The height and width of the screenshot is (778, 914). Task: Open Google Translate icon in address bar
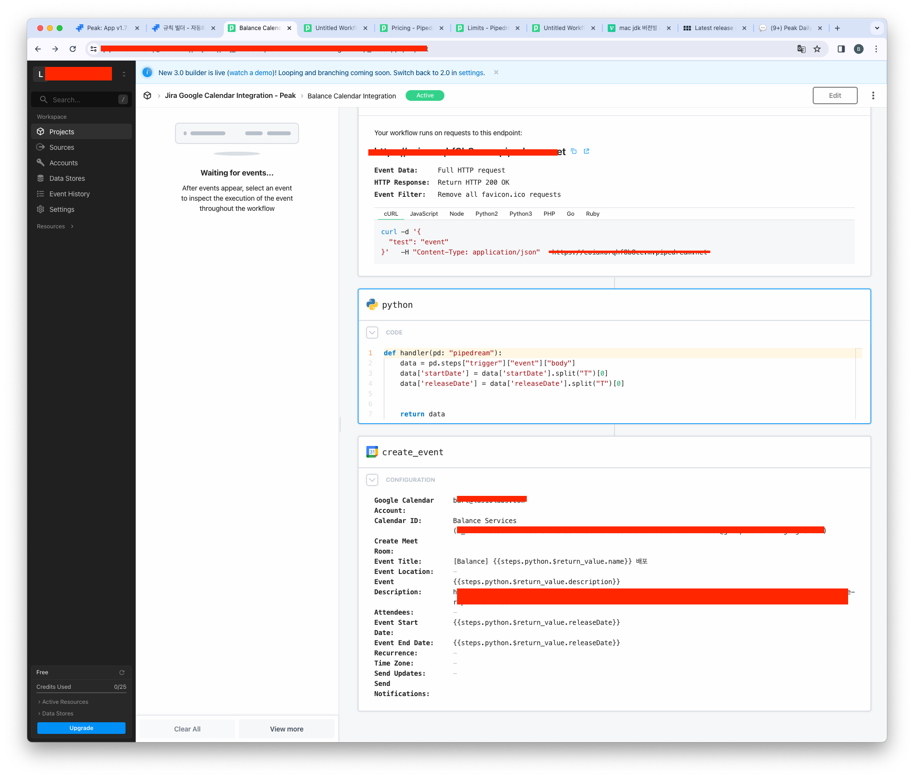[x=802, y=49]
